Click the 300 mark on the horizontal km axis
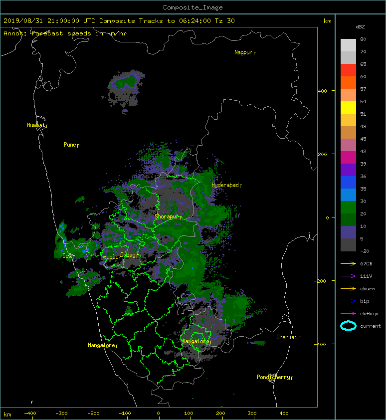This screenshot has height=420, width=386. pos(252,414)
